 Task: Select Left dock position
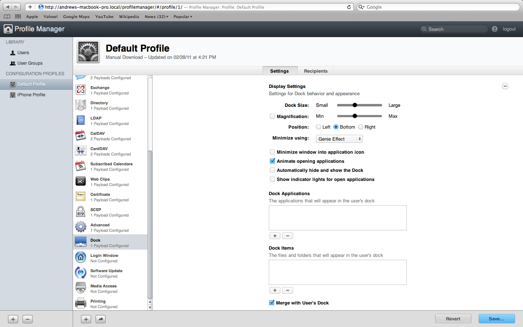(x=319, y=127)
